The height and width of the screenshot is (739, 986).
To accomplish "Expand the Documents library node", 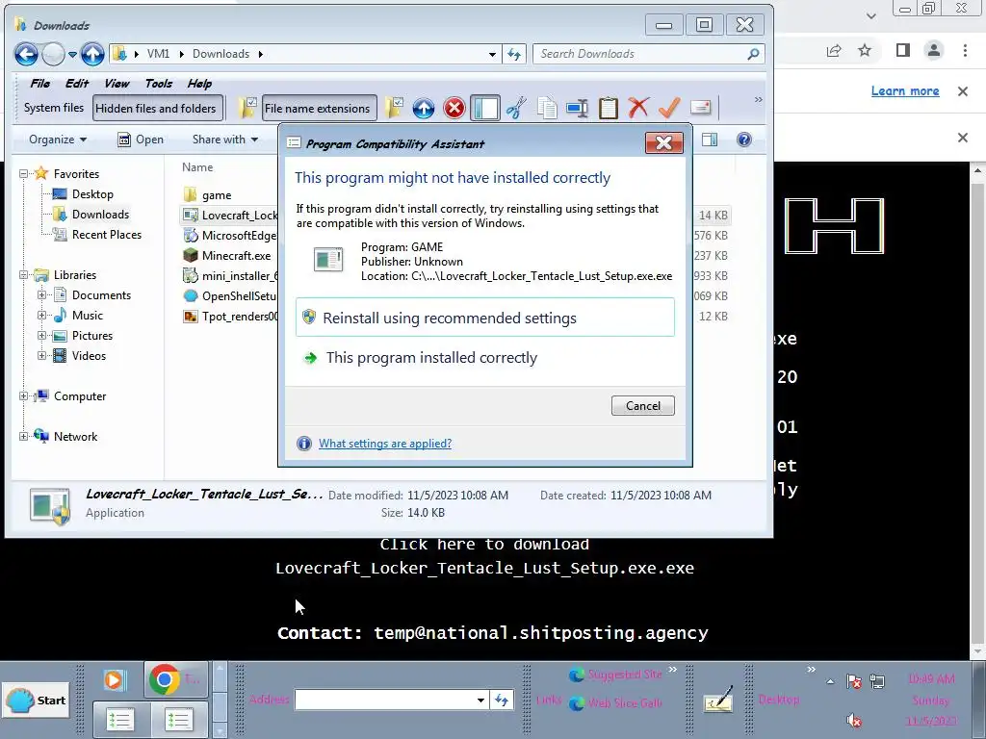I will (42, 295).
